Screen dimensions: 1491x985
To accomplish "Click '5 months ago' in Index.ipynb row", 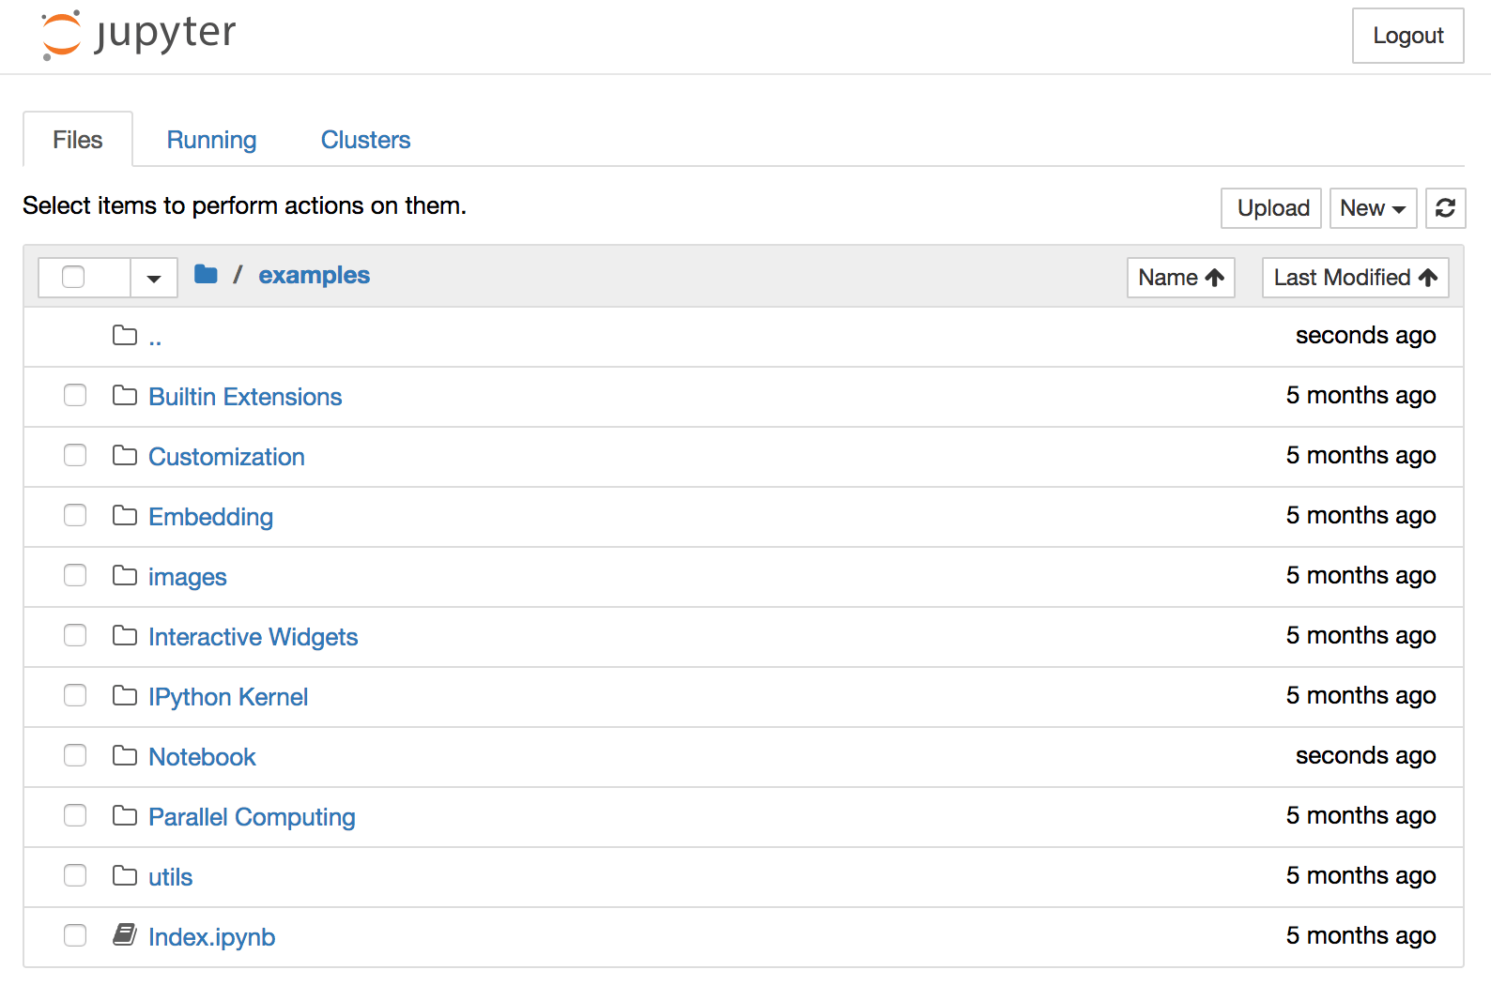I will 1360,935.
